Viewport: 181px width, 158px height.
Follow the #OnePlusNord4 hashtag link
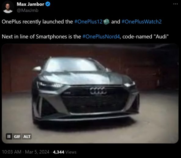click(x=101, y=37)
